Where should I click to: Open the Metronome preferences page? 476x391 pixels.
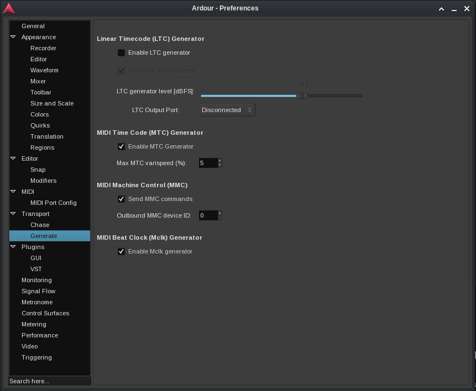[x=37, y=302]
